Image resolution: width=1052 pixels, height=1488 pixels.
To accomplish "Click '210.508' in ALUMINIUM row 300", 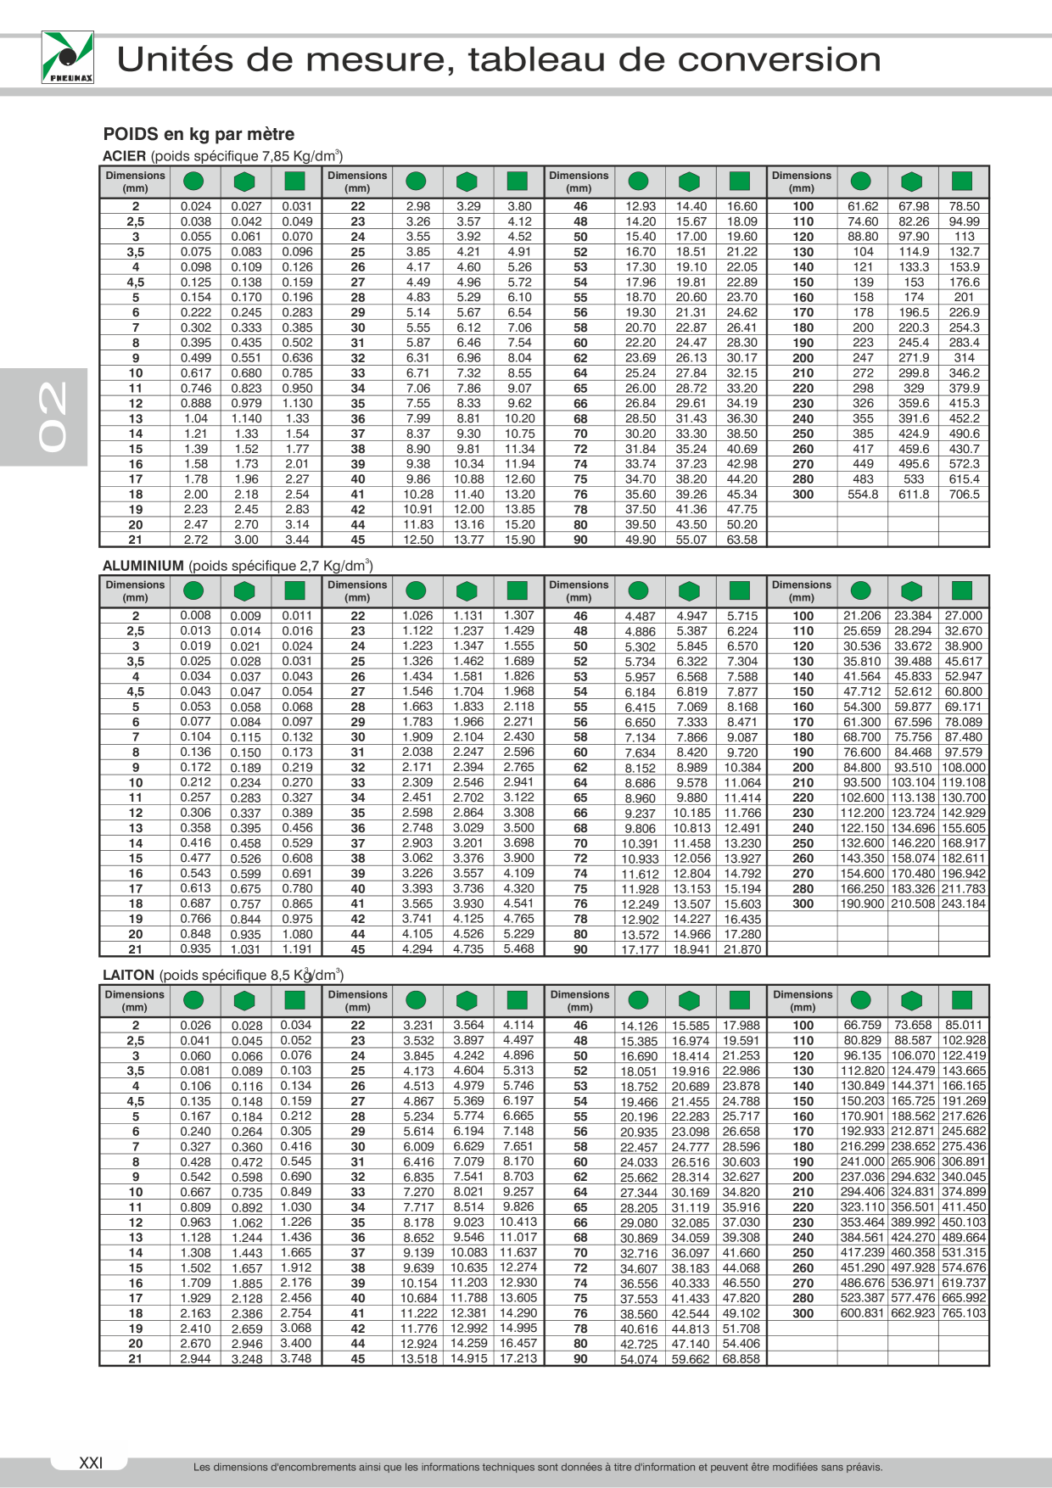I will click(x=913, y=904).
